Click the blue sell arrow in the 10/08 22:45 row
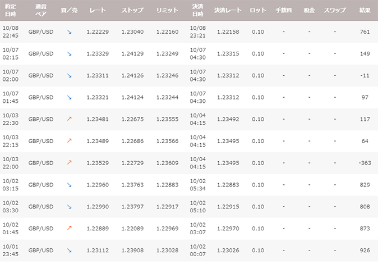 [70, 32]
